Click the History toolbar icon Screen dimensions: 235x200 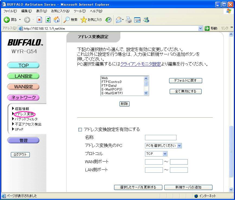pyautogui.click(x=108, y=20)
